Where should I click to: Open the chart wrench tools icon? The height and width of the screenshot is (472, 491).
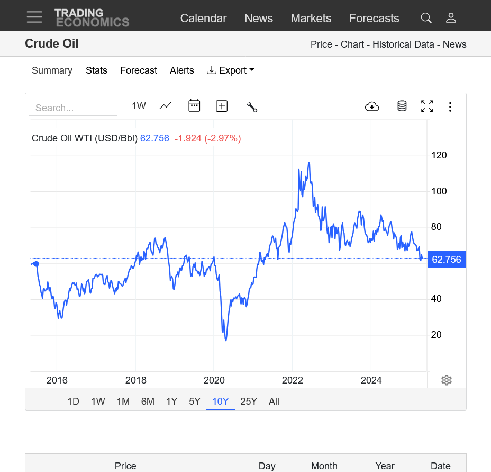click(252, 107)
